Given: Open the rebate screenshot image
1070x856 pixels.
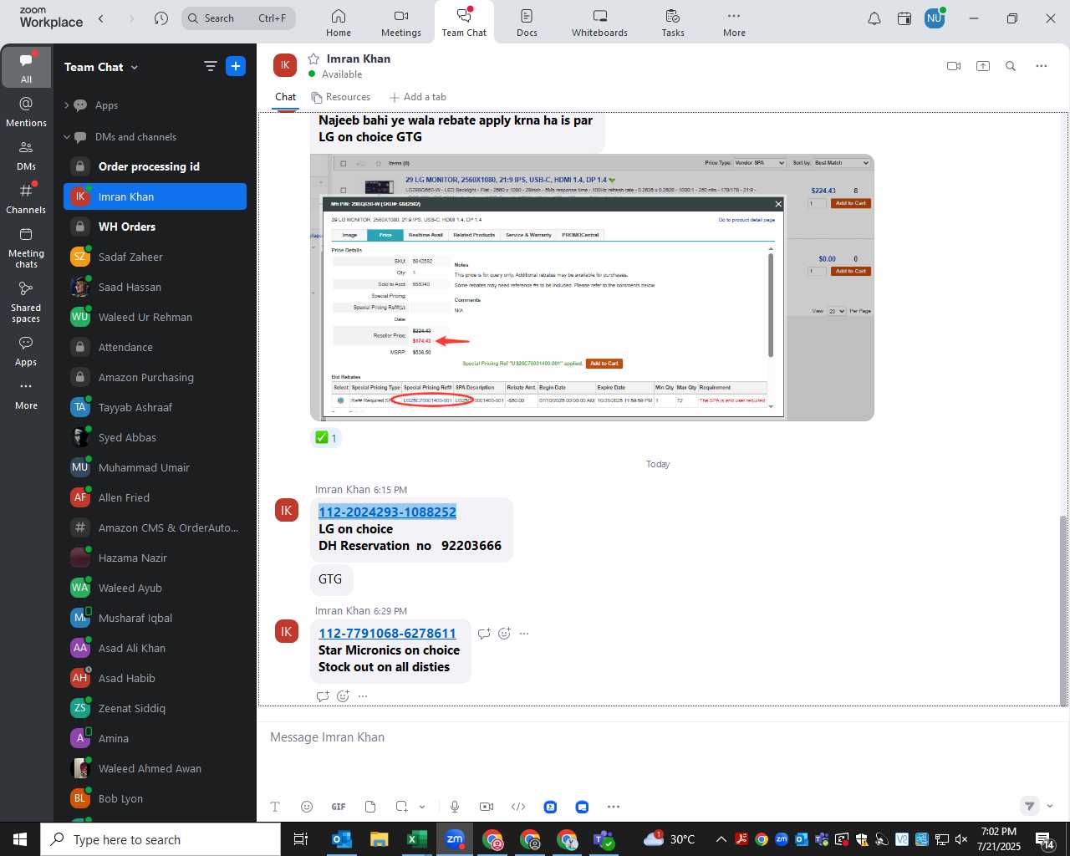Looking at the screenshot, I should 592,287.
